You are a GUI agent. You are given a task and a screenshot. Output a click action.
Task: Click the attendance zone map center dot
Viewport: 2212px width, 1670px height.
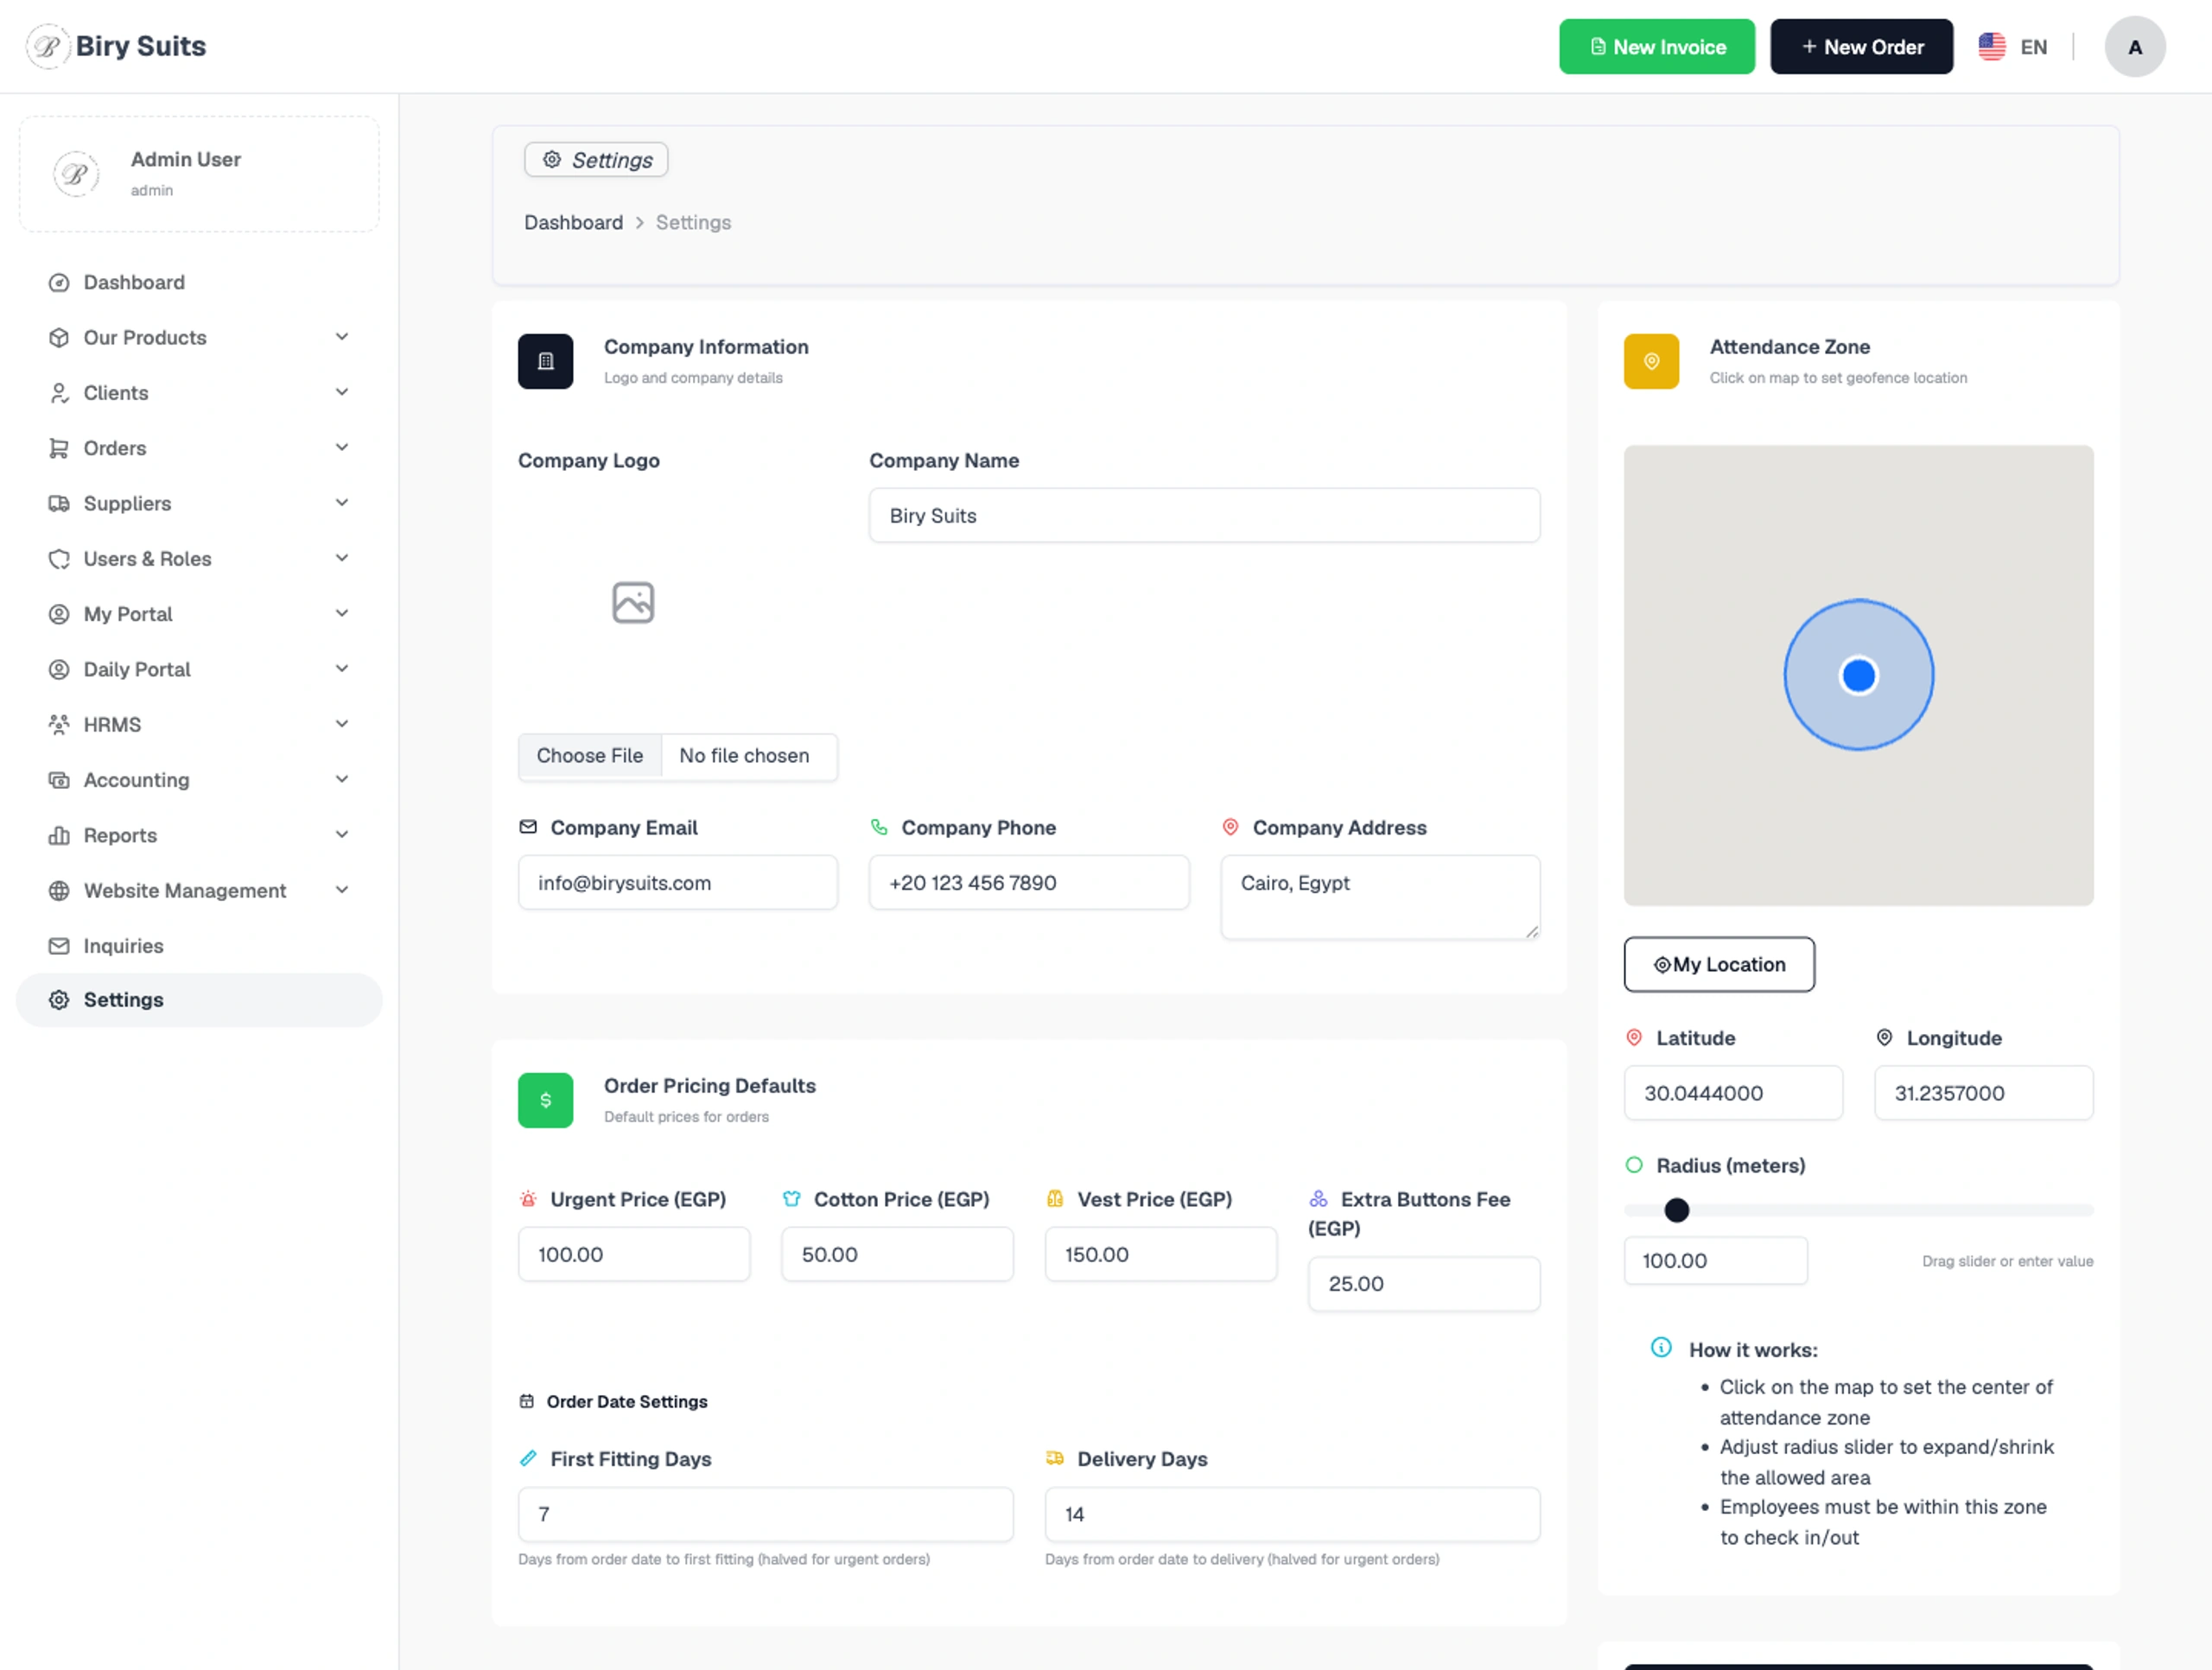click(x=1858, y=676)
